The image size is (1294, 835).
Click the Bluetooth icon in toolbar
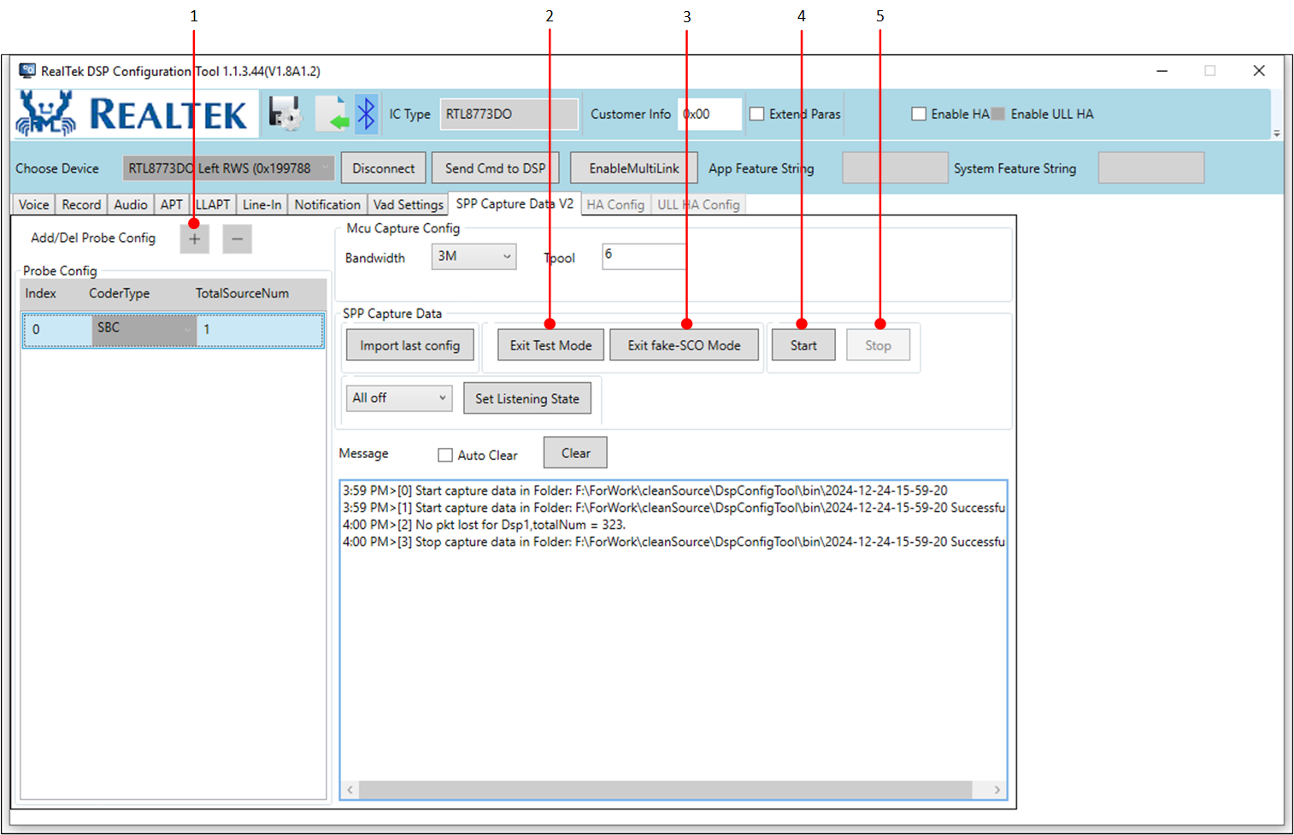pos(366,114)
